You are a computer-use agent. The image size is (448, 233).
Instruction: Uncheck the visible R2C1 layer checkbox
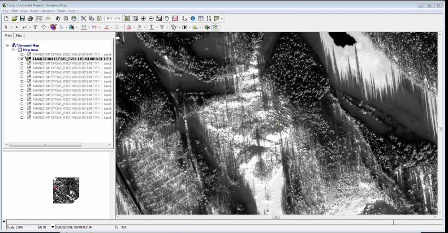click(x=22, y=59)
